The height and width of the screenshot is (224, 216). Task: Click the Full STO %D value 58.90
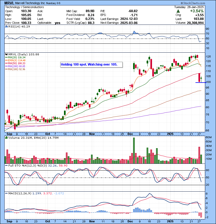click(x=63, y=166)
